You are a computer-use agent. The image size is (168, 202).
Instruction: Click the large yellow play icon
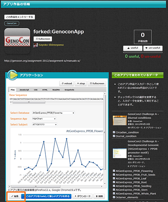click(x=13, y=75)
